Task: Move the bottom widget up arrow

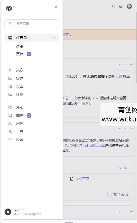Action: [120, 212]
